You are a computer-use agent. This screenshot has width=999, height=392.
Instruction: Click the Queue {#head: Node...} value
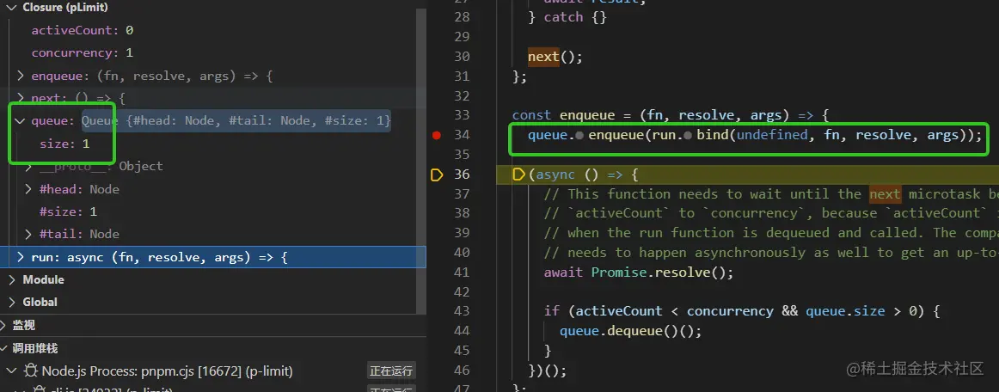[x=236, y=120]
